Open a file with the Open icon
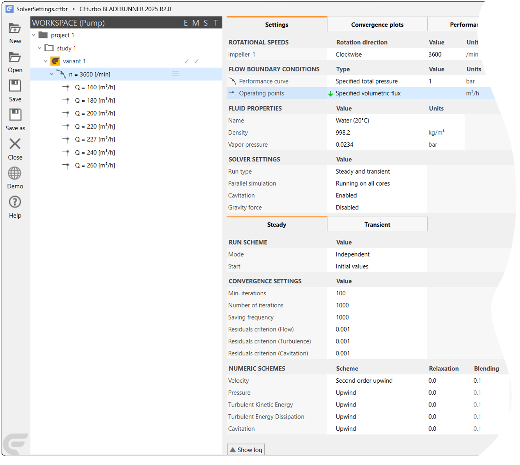The height and width of the screenshot is (465, 520). click(15, 57)
